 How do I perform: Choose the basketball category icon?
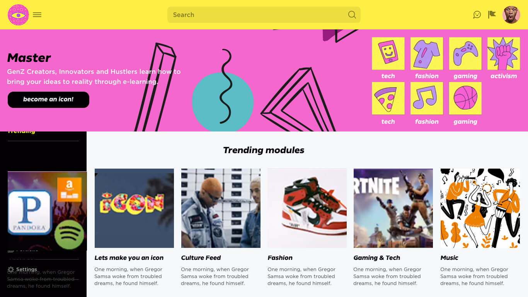(x=465, y=98)
